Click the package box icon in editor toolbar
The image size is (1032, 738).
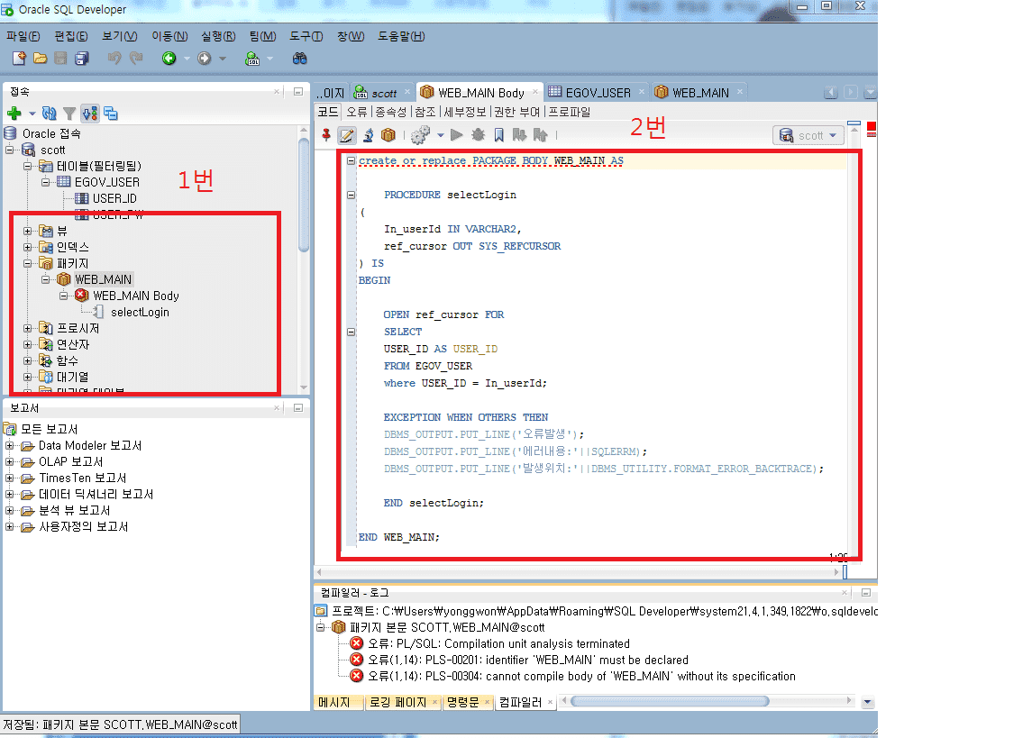tap(388, 135)
